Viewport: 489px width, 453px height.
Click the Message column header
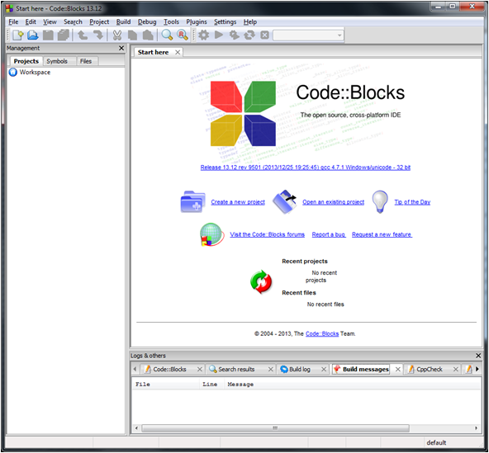point(240,385)
